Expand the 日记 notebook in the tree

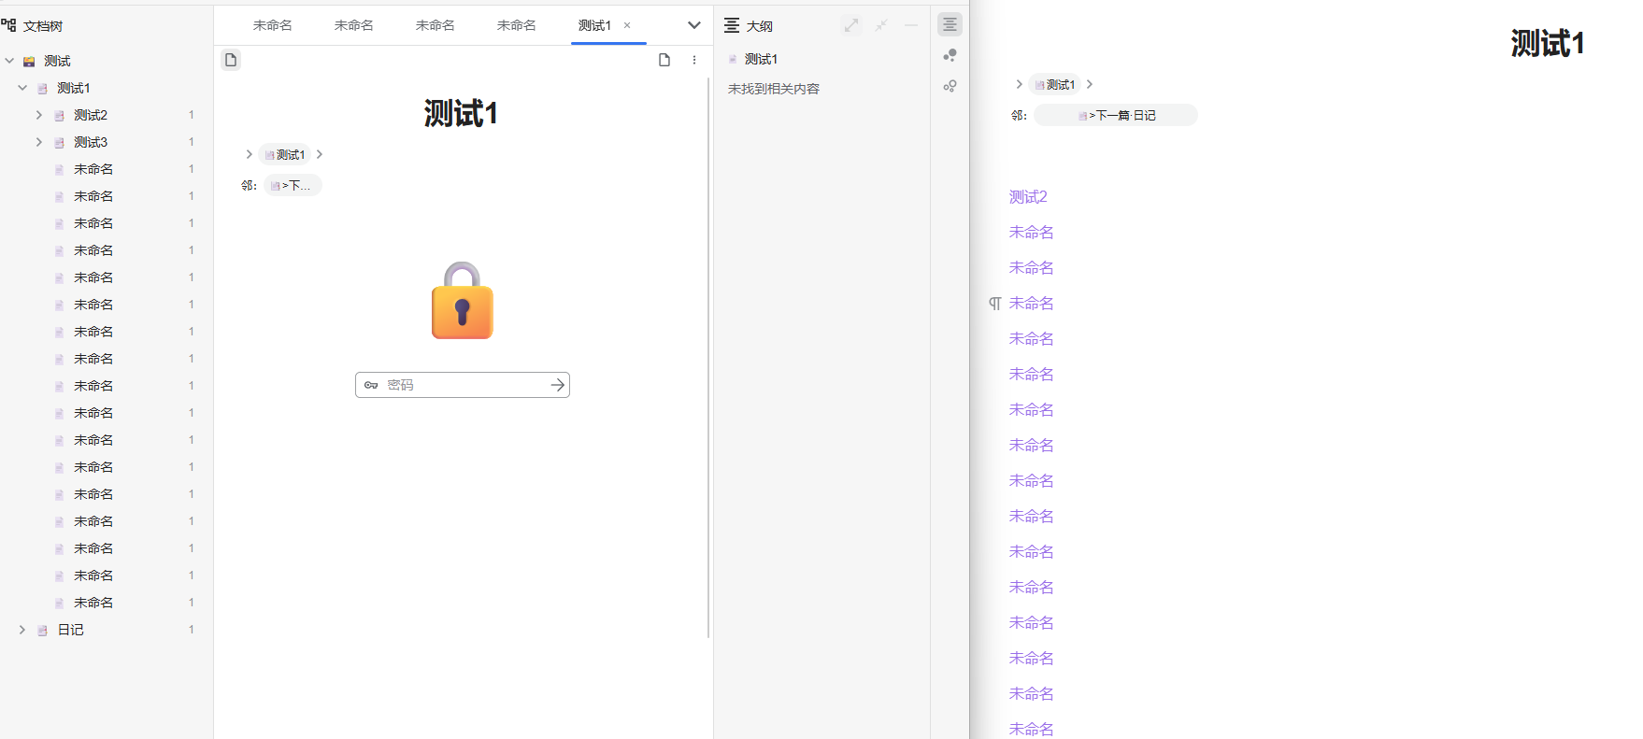pyautogui.click(x=22, y=630)
